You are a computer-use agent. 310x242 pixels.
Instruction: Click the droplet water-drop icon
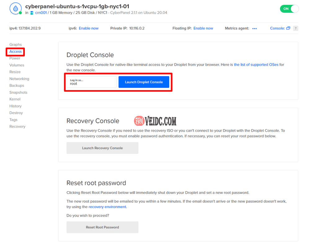tap(15, 8)
